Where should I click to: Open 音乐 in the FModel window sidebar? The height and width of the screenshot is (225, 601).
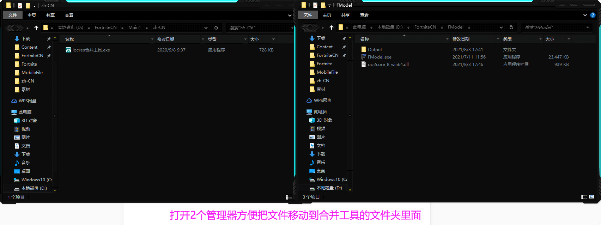click(317, 163)
